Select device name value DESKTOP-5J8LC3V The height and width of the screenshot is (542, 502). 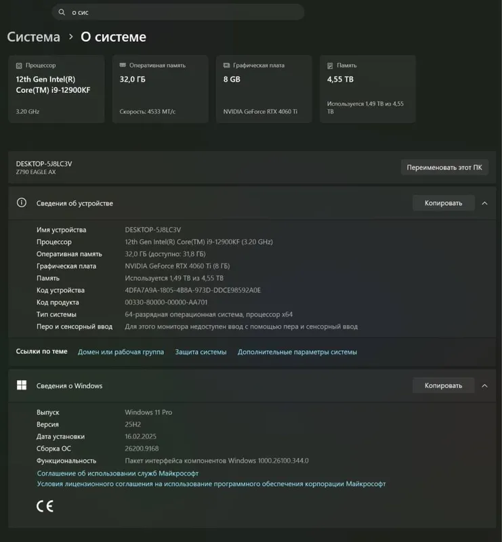[153, 230]
